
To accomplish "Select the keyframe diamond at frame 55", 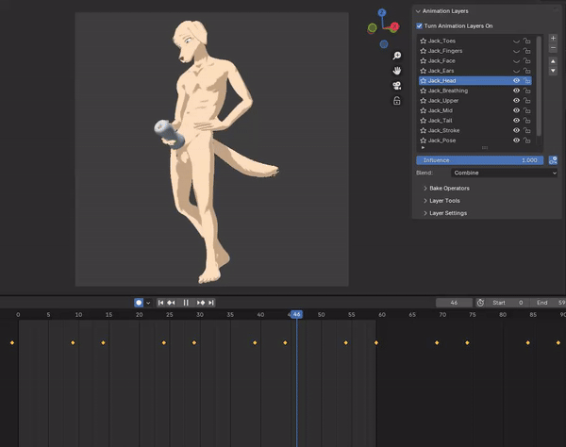I will click(345, 342).
